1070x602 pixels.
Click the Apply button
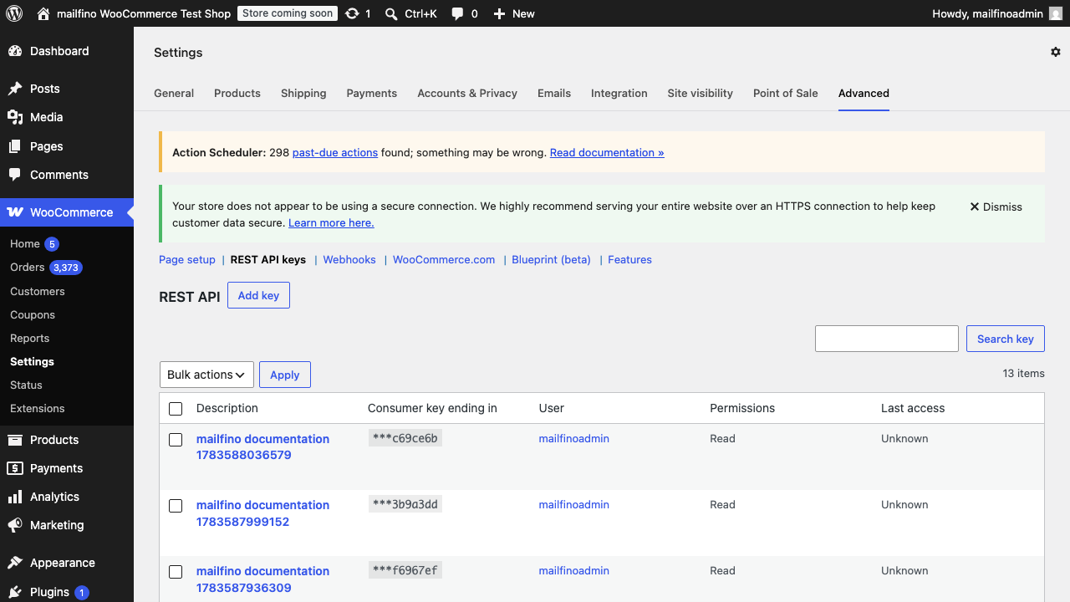[x=285, y=375]
